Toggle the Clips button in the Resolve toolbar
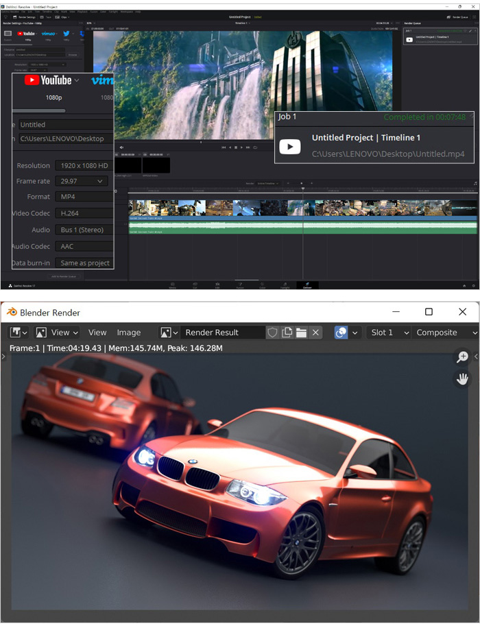 (62, 17)
